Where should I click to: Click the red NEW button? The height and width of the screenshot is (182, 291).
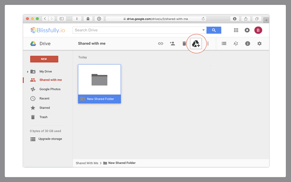click(x=44, y=59)
